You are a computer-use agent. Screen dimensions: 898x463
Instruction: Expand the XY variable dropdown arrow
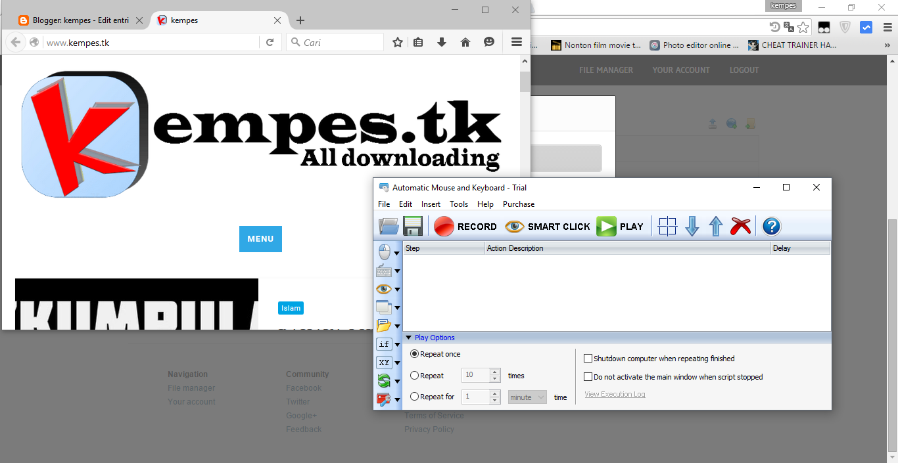pyautogui.click(x=397, y=363)
